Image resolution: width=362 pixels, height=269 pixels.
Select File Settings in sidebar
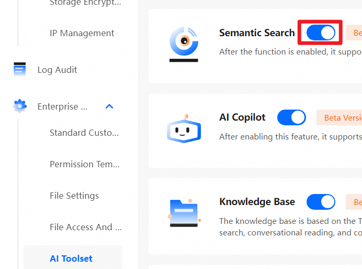pyautogui.click(x=74, y=196)
